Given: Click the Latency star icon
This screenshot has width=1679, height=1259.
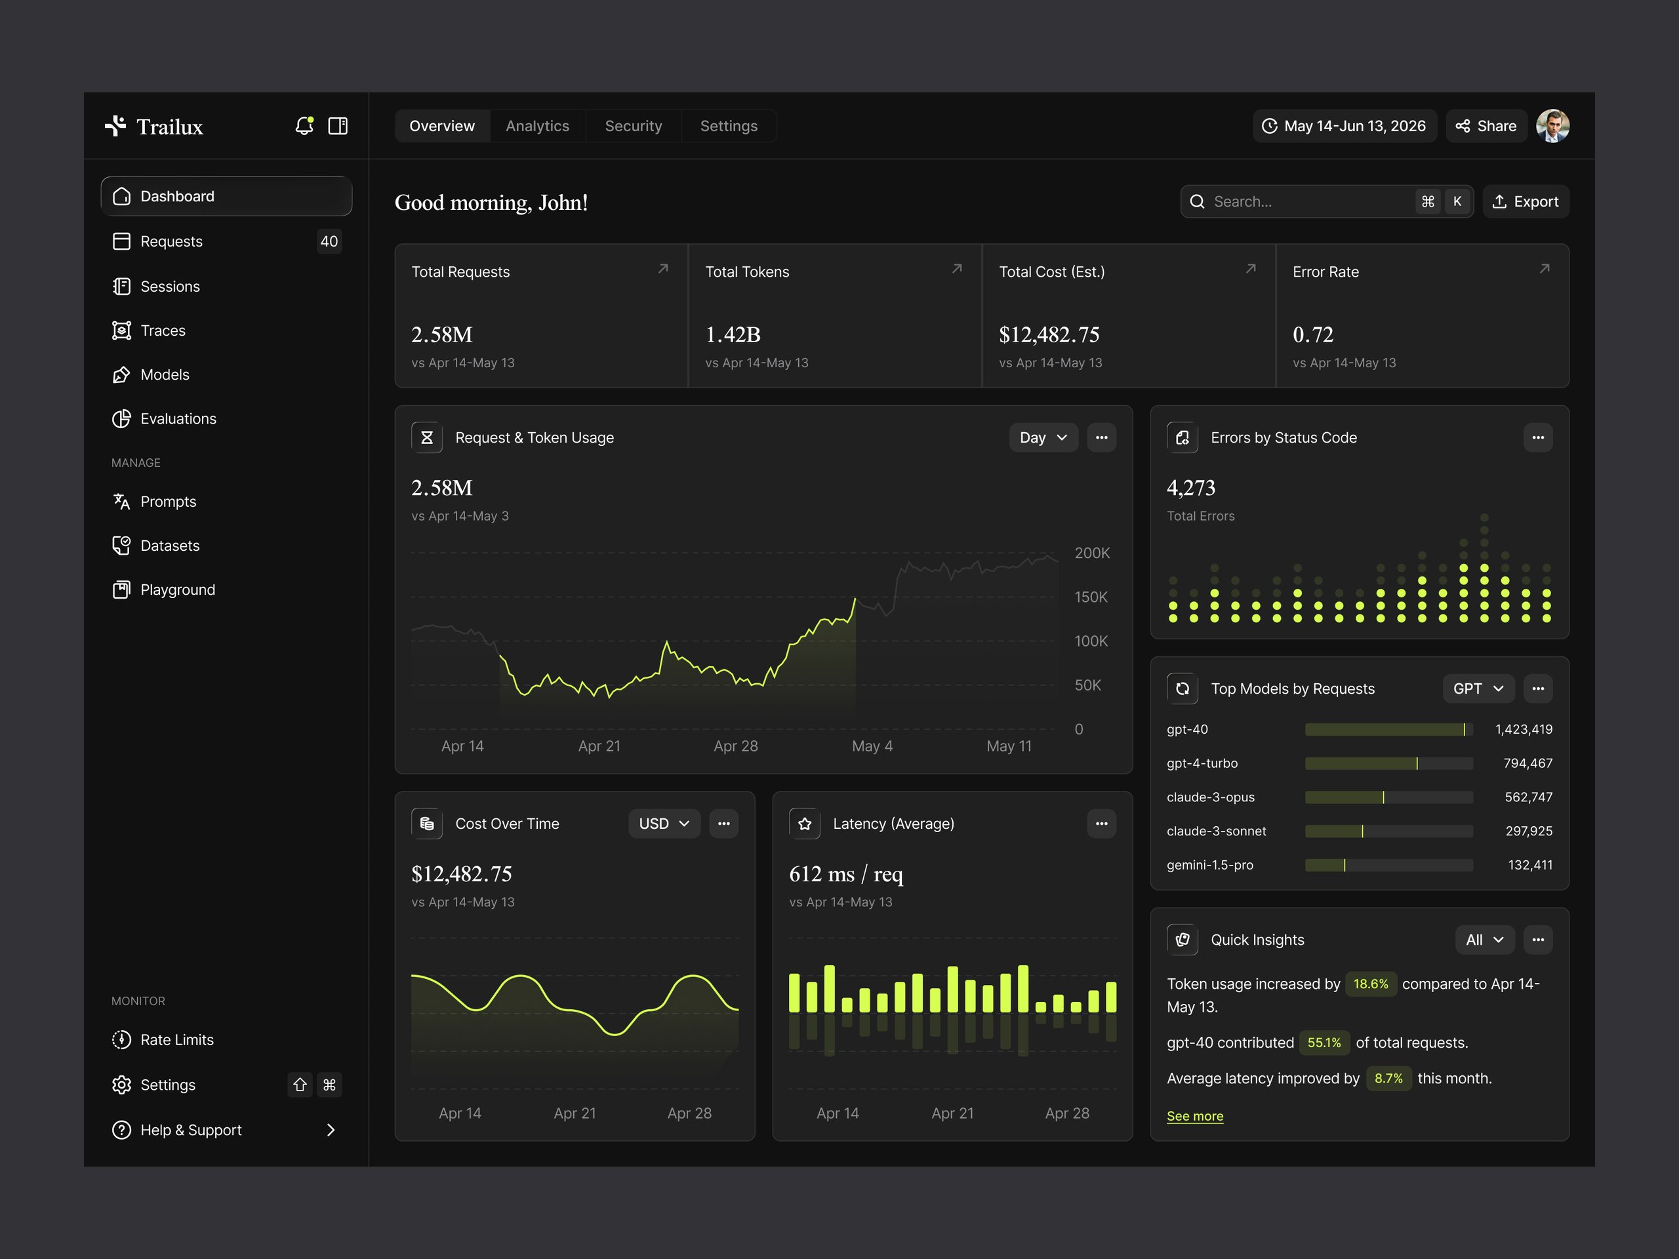Looking at the screenshot, I should (x=805, y=824).
